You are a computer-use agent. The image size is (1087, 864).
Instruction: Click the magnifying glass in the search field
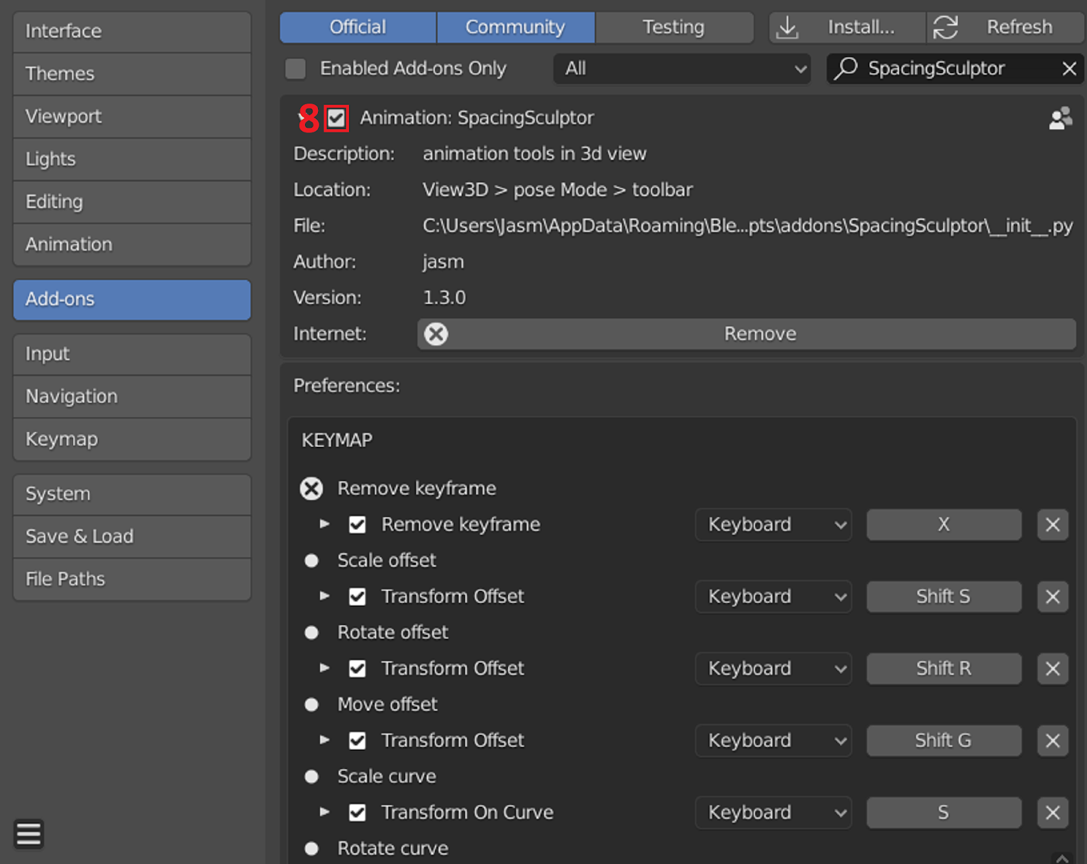(x=845, y=69)
